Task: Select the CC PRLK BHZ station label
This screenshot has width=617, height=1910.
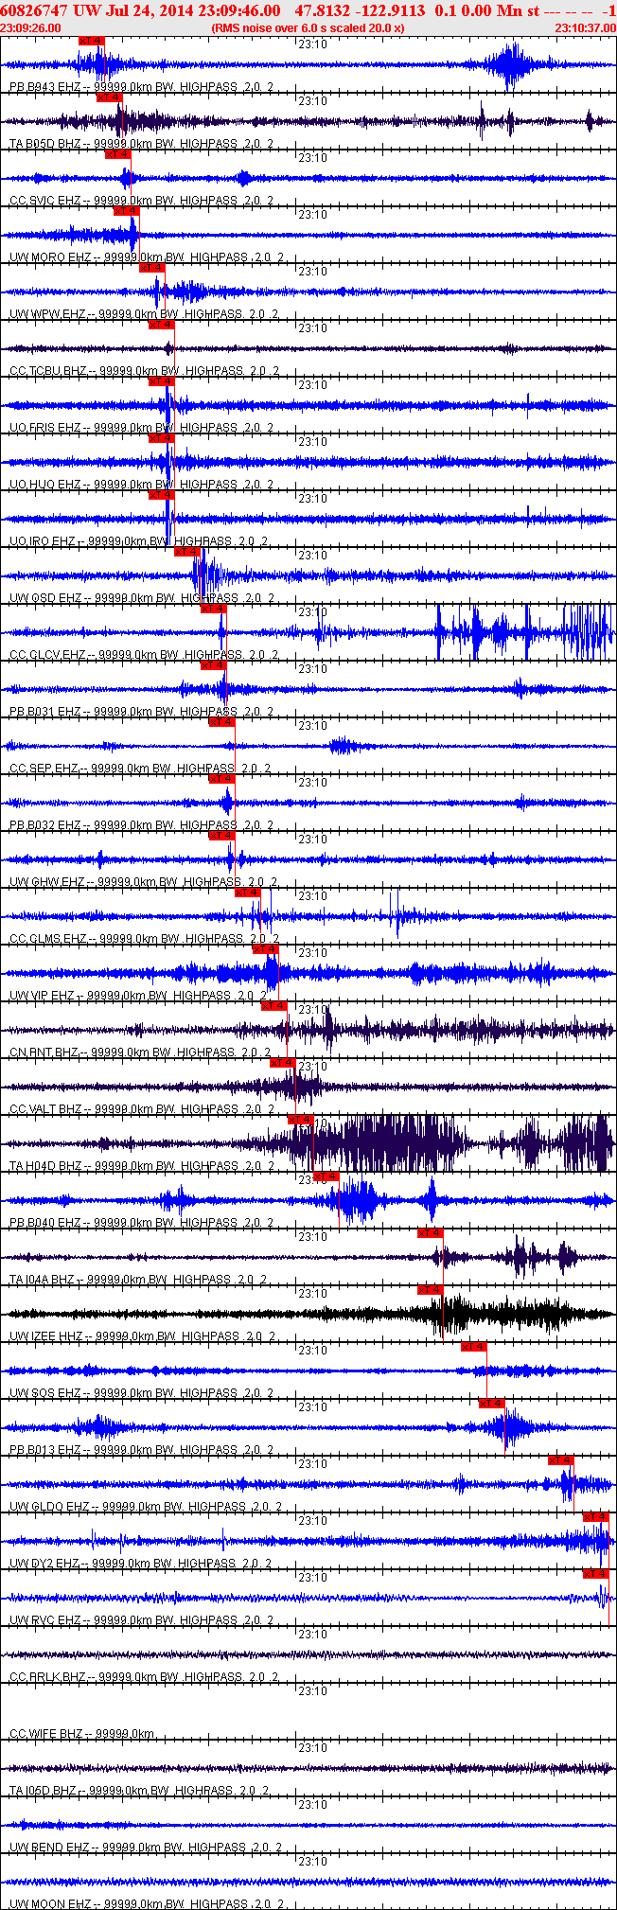Action: point(144,1677)
